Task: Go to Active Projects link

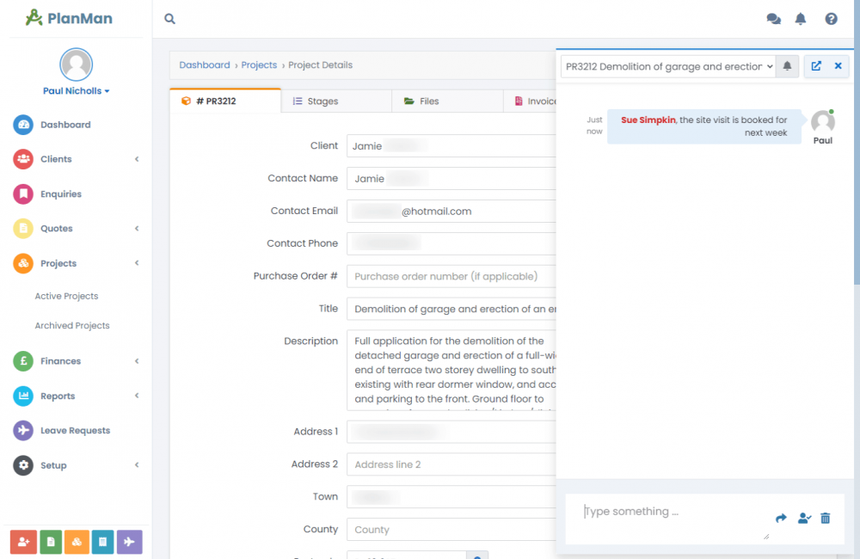Action: 66,296
